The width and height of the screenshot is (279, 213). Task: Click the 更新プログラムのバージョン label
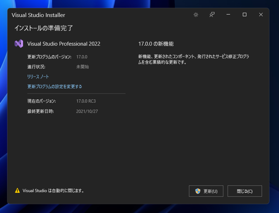pyautogui.click(x=49, y=57)
